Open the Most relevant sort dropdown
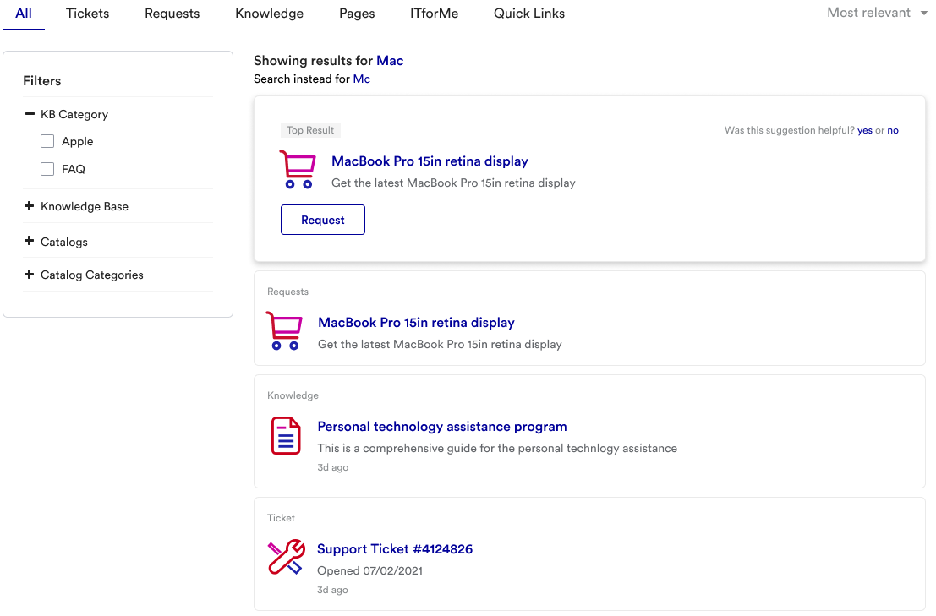Image resolution: width=936 pixels, height=616 pixels. pos(877,13)
